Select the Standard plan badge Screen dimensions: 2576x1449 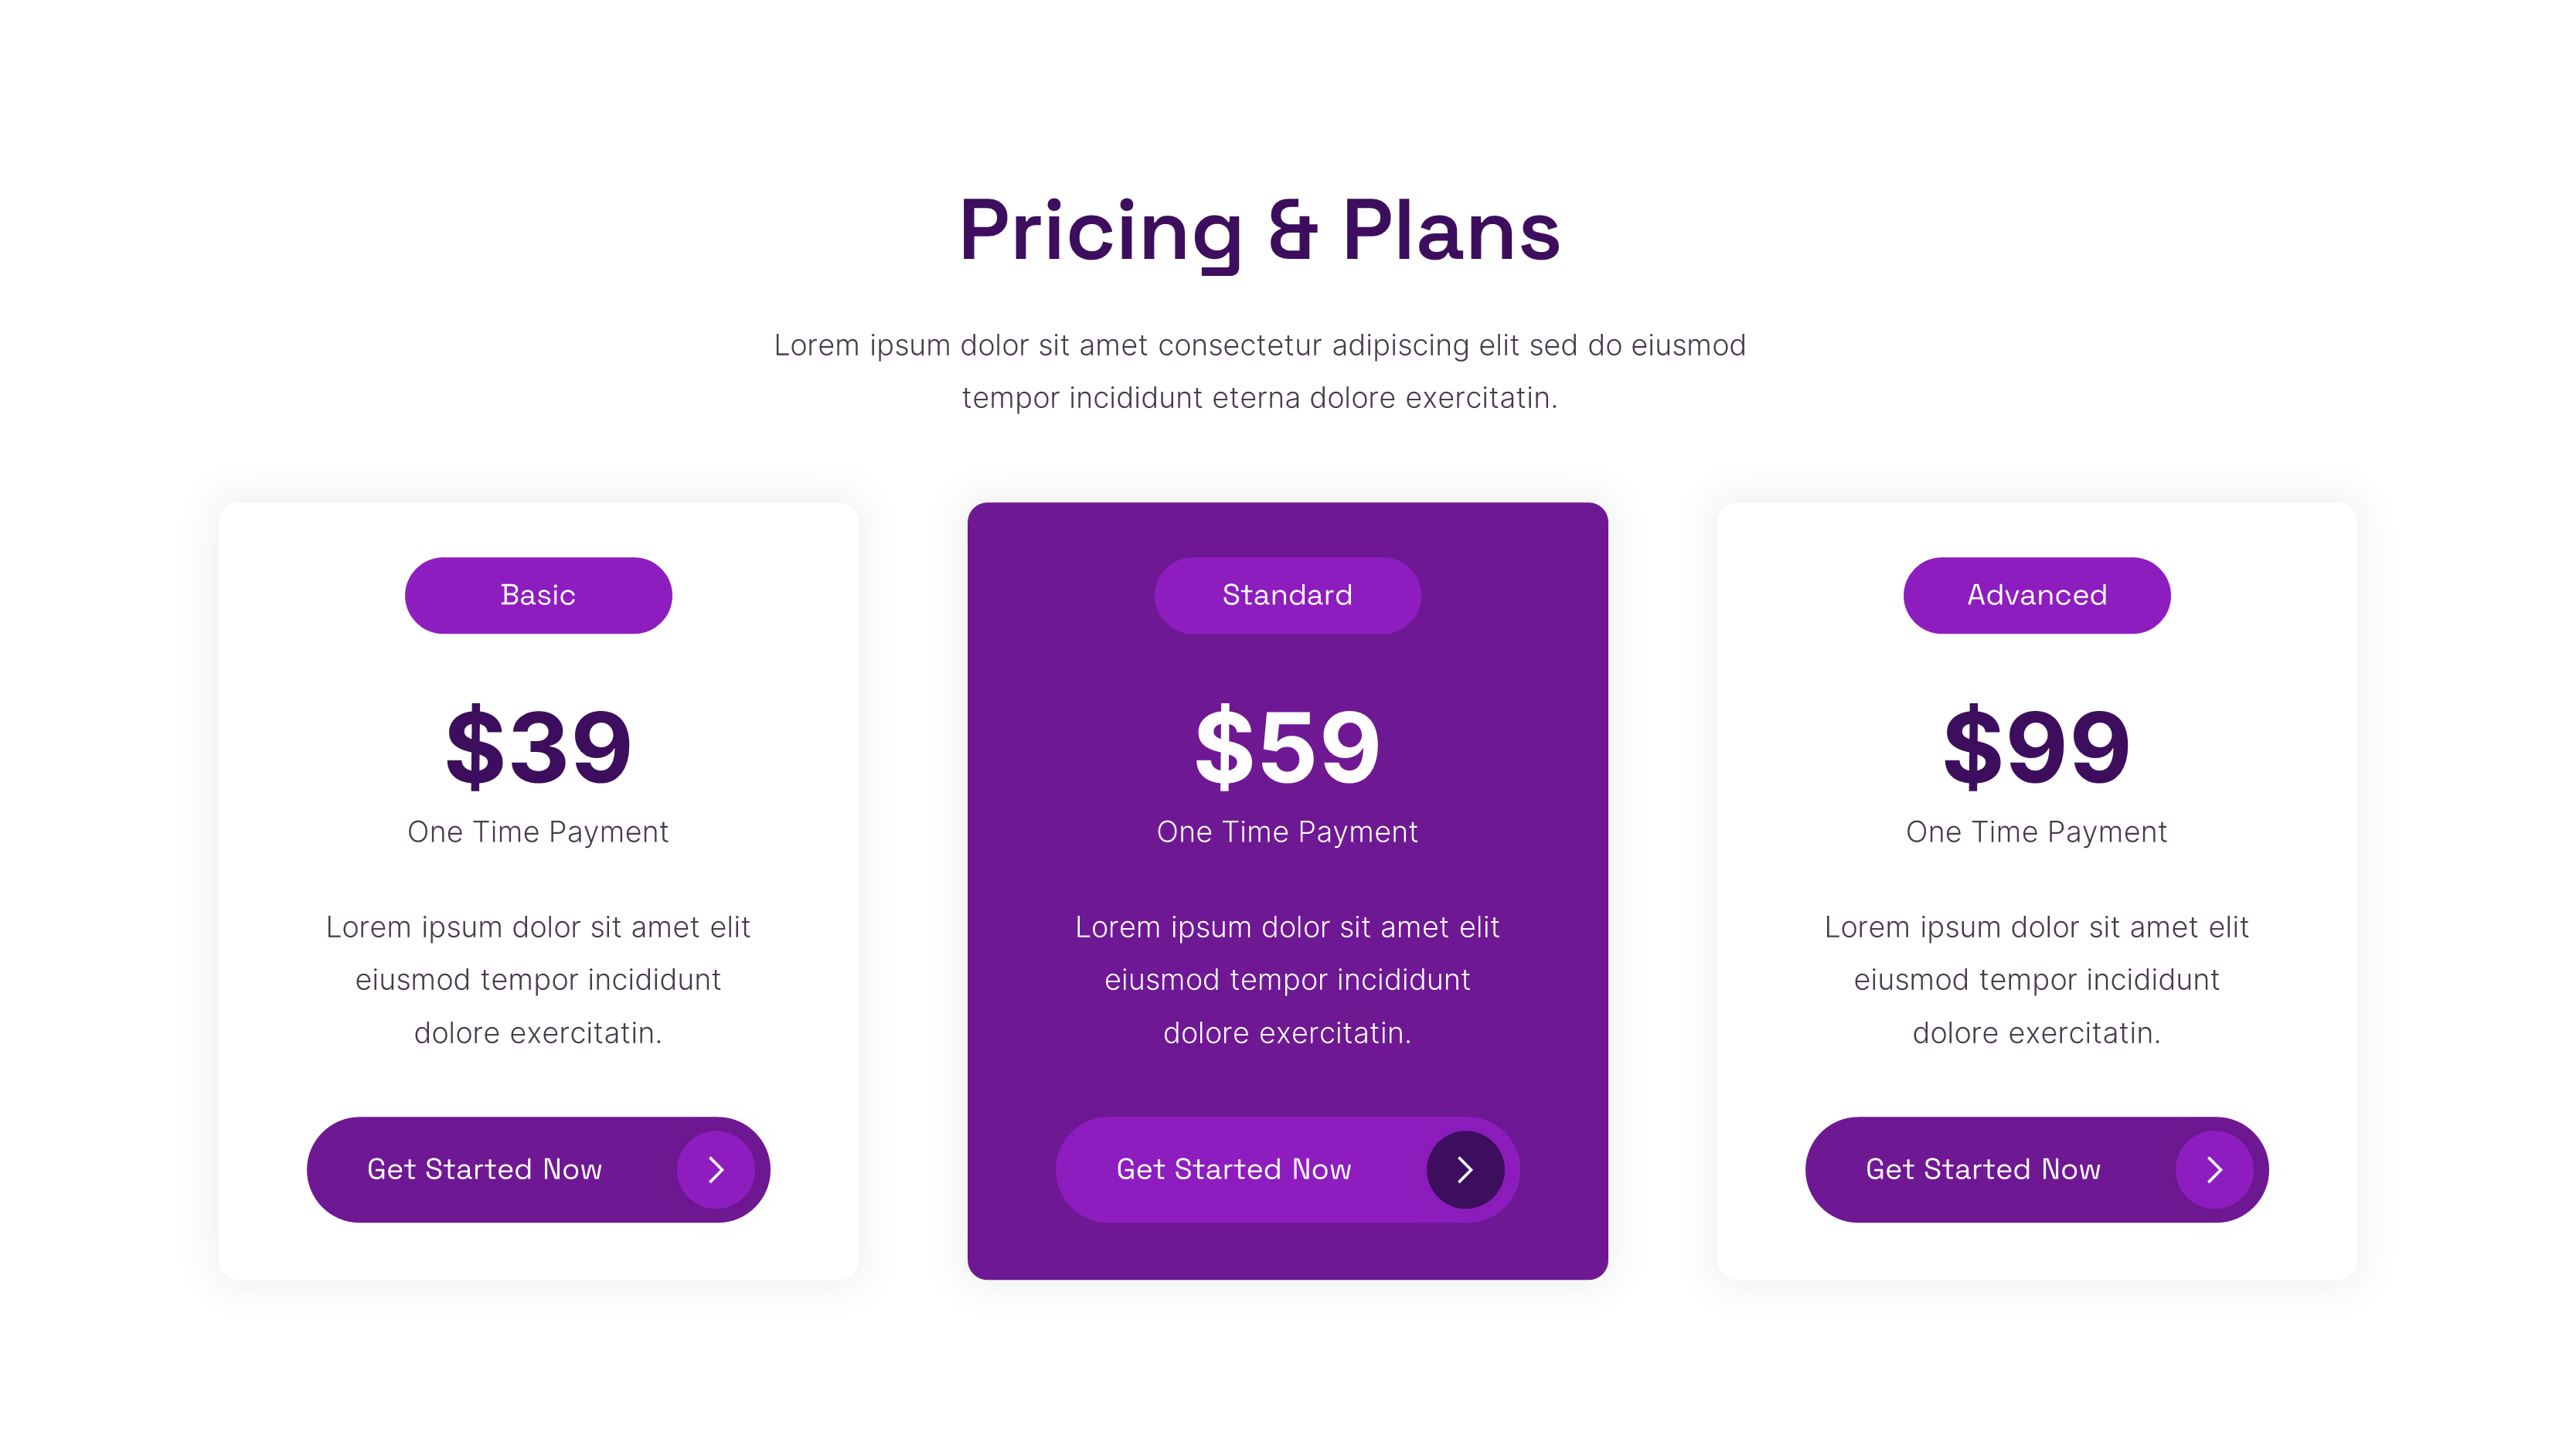(x=1287, y=595)
